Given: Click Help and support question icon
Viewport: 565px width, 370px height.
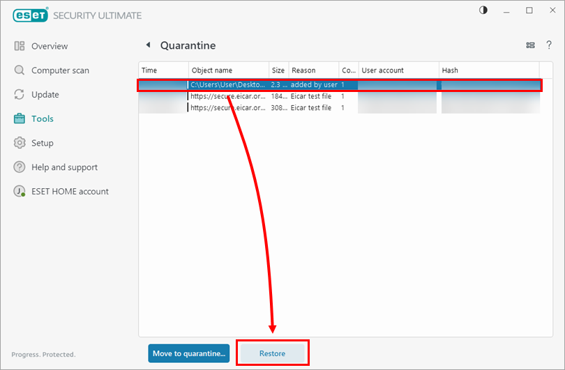Looking at the screenshot, I should [x=20, y=167].
